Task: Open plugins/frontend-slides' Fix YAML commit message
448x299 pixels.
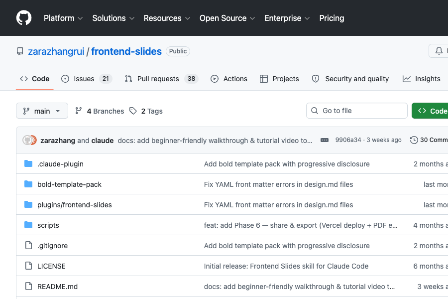Action: (279, 205)
